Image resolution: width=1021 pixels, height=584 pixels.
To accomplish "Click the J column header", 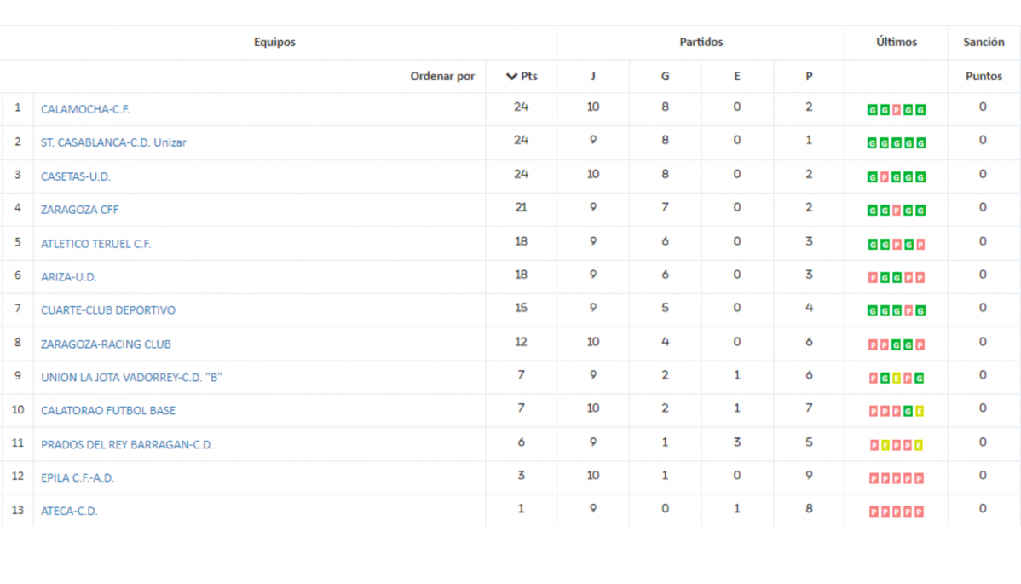I will click(x=592, y=76).
